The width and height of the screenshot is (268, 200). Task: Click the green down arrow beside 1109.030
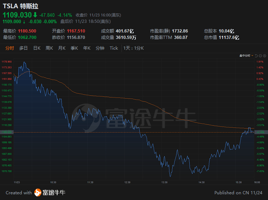[x=35, y=15]
